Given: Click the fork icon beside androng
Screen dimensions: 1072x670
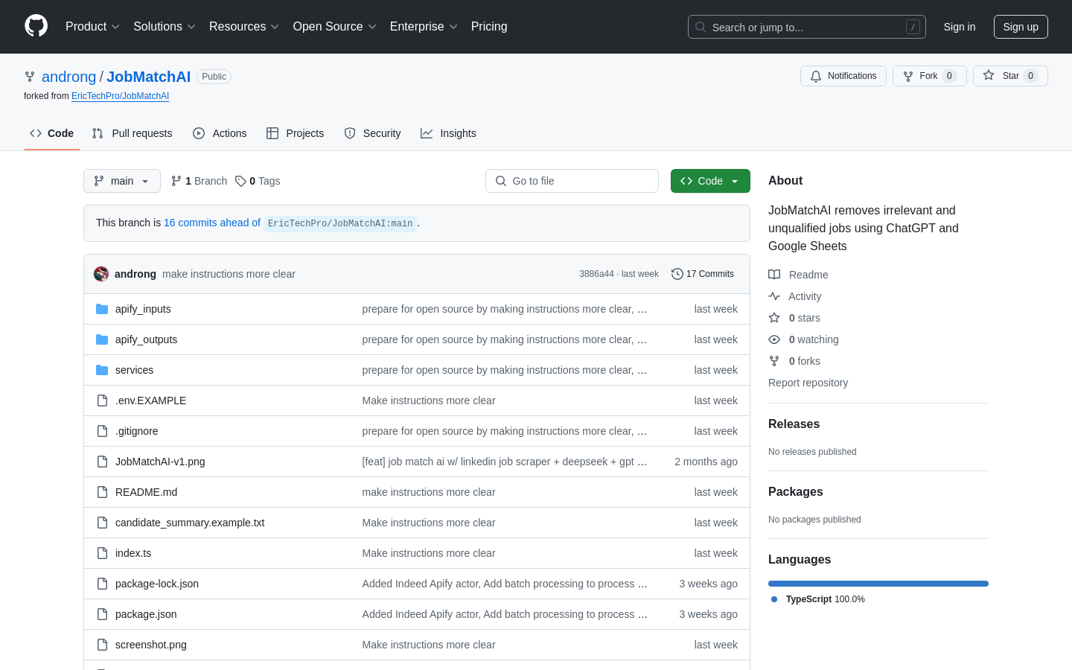Looking at the screenshot, I should (x=30, y=77).
